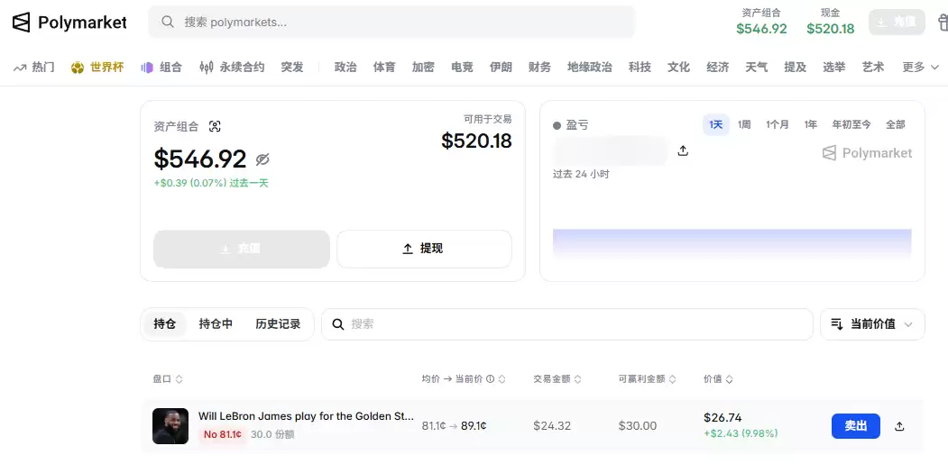Open the 政治 category
The image size is (948, 473).
345,67
